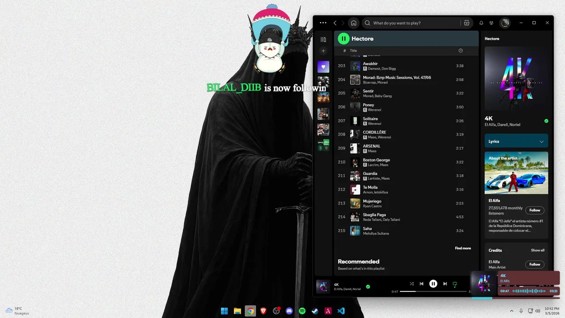The width and height of the screenshot is (565, 318).
Task: Open Spotify taskbar icon
Action: point(302,311)
